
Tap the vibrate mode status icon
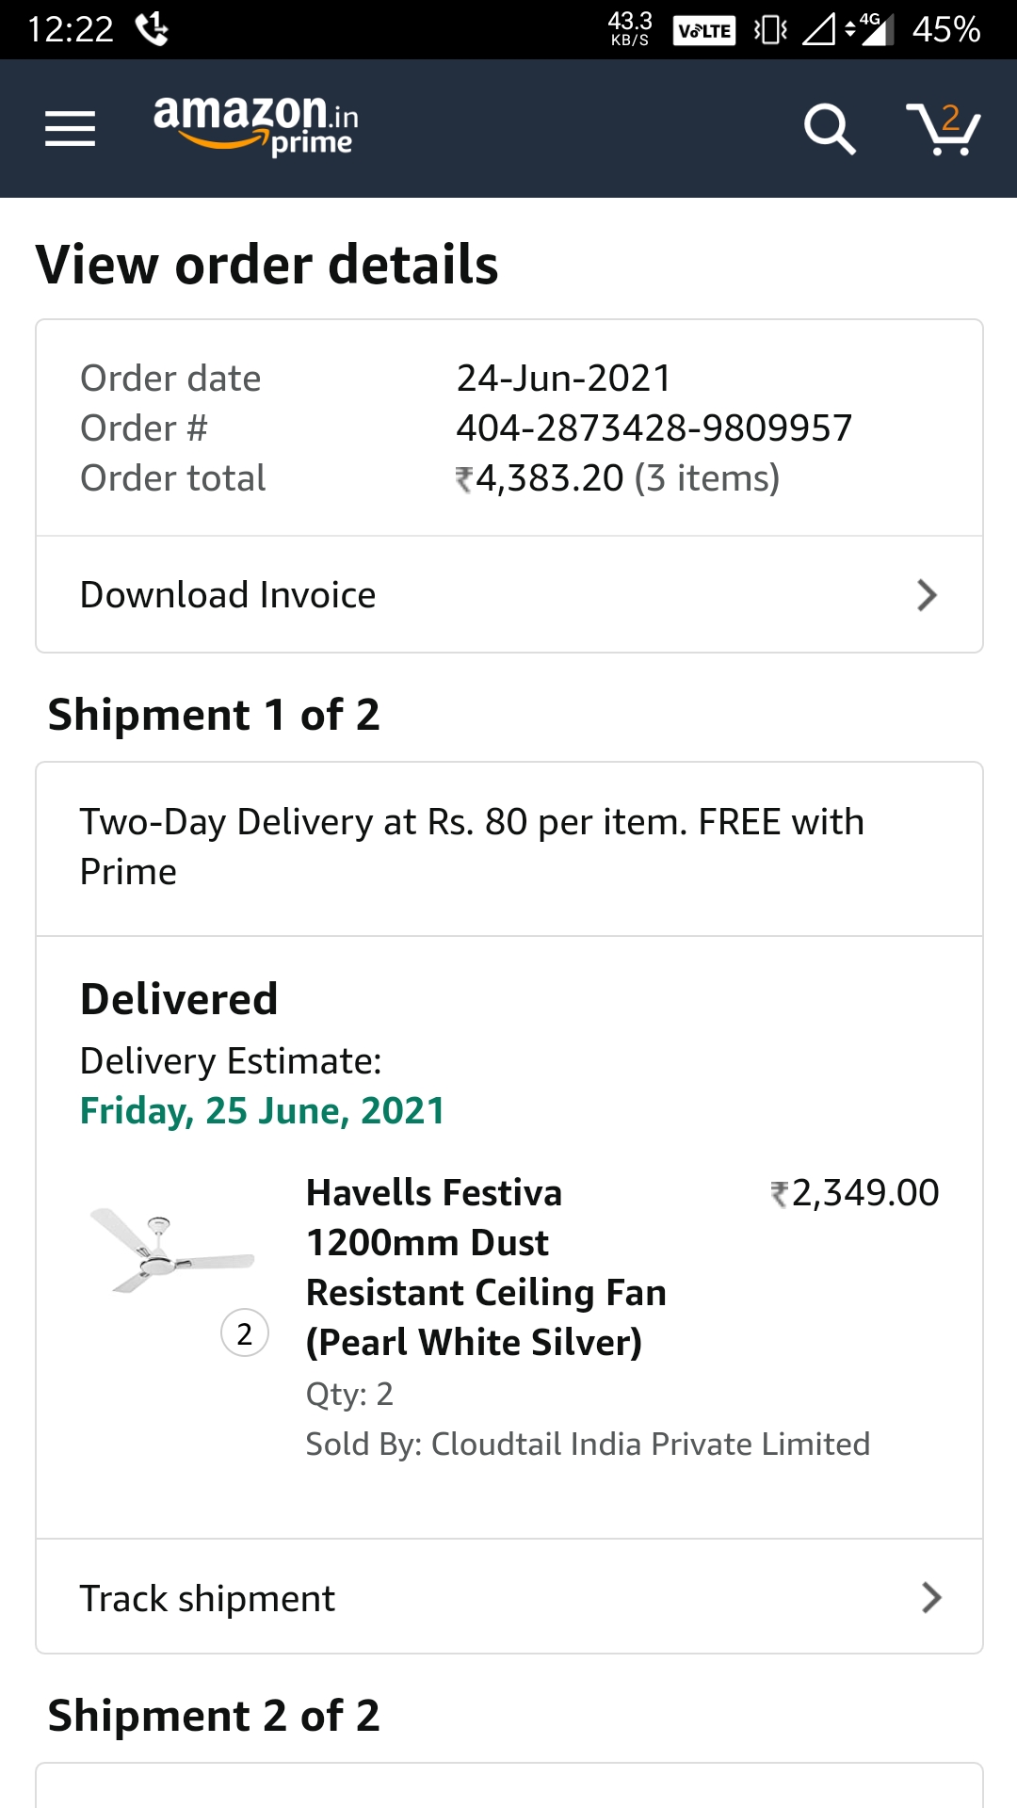pos(769,30)
